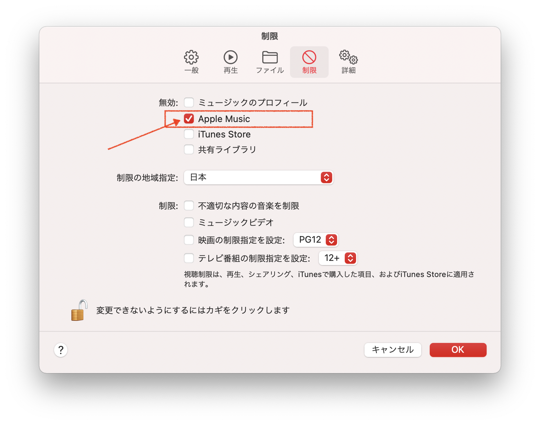Click the ミュージックのプロフィール label text
540x425 pixels.
coord(253,103)
